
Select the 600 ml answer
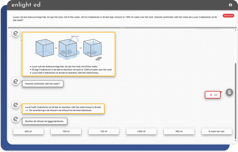(x=29, y=132)
